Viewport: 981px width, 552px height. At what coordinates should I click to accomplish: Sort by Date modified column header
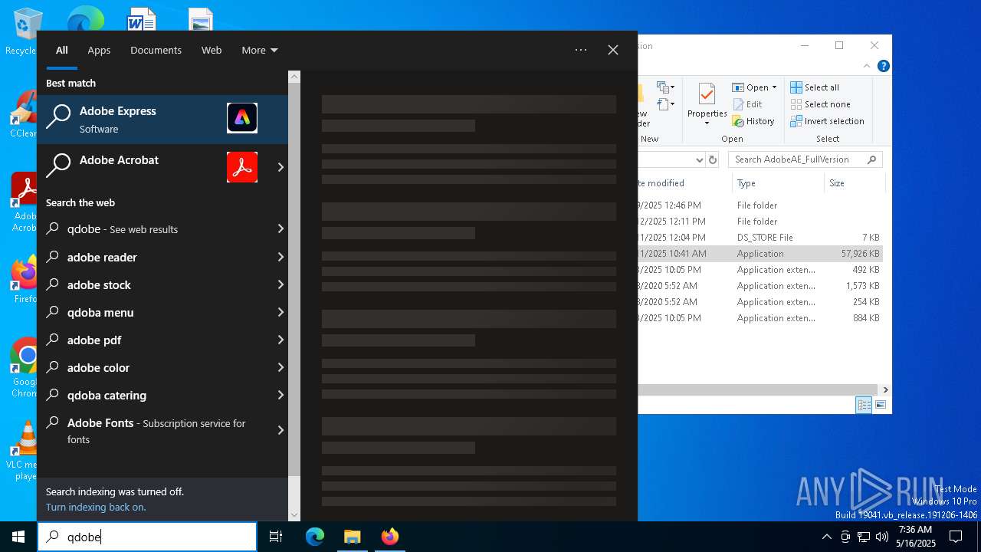point(684,183)
